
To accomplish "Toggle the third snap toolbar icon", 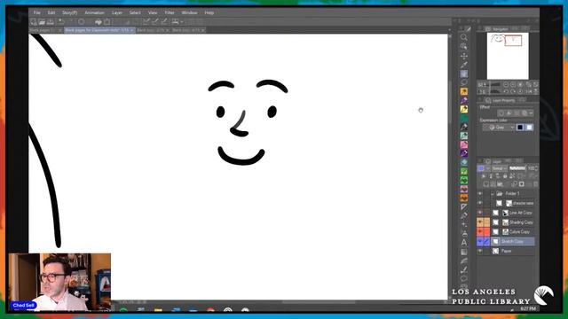I will click(x=164, y=22).
